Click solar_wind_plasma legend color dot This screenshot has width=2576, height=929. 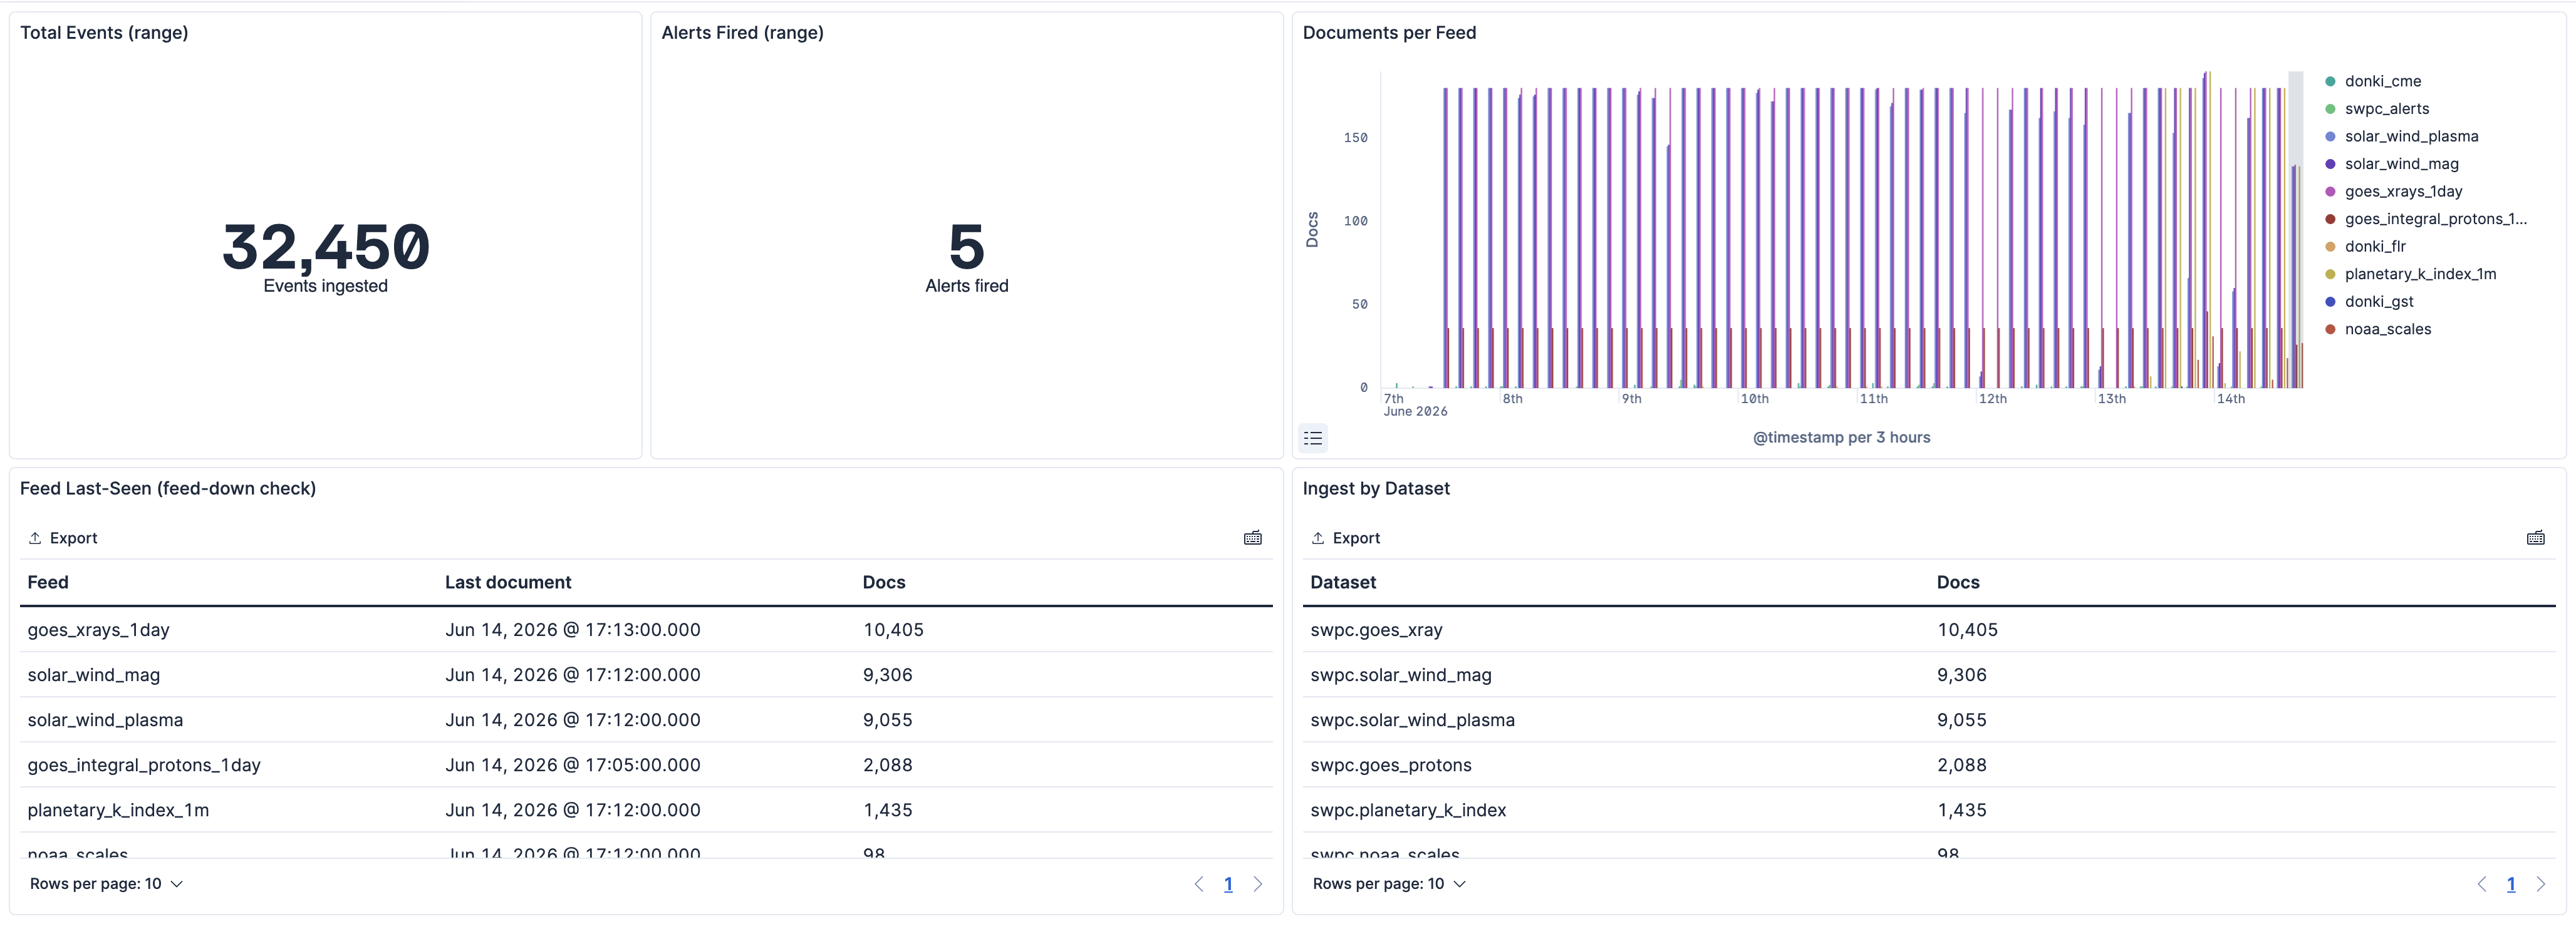[2330, 136]
